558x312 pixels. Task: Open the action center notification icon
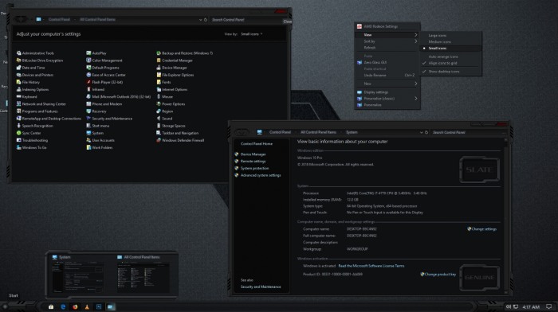point(549,306)
